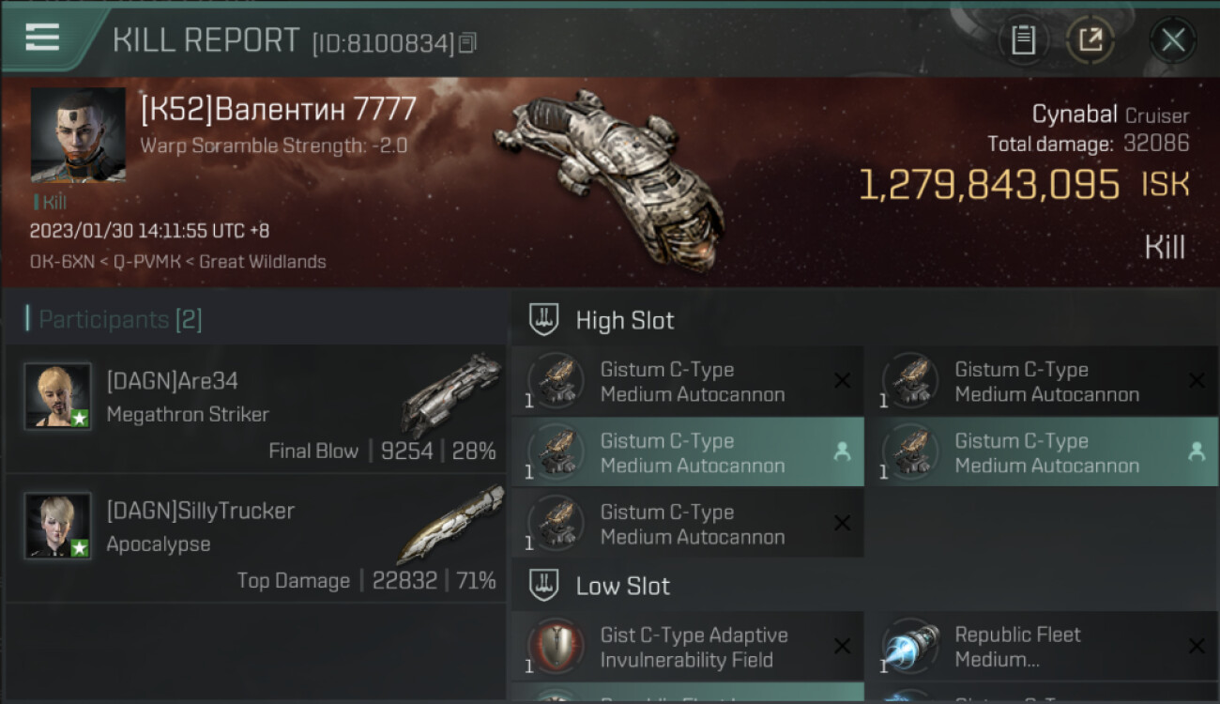Select first Gistum C-Type Medium Autocannon
1220x704 pixels.
tap(688, 381)
